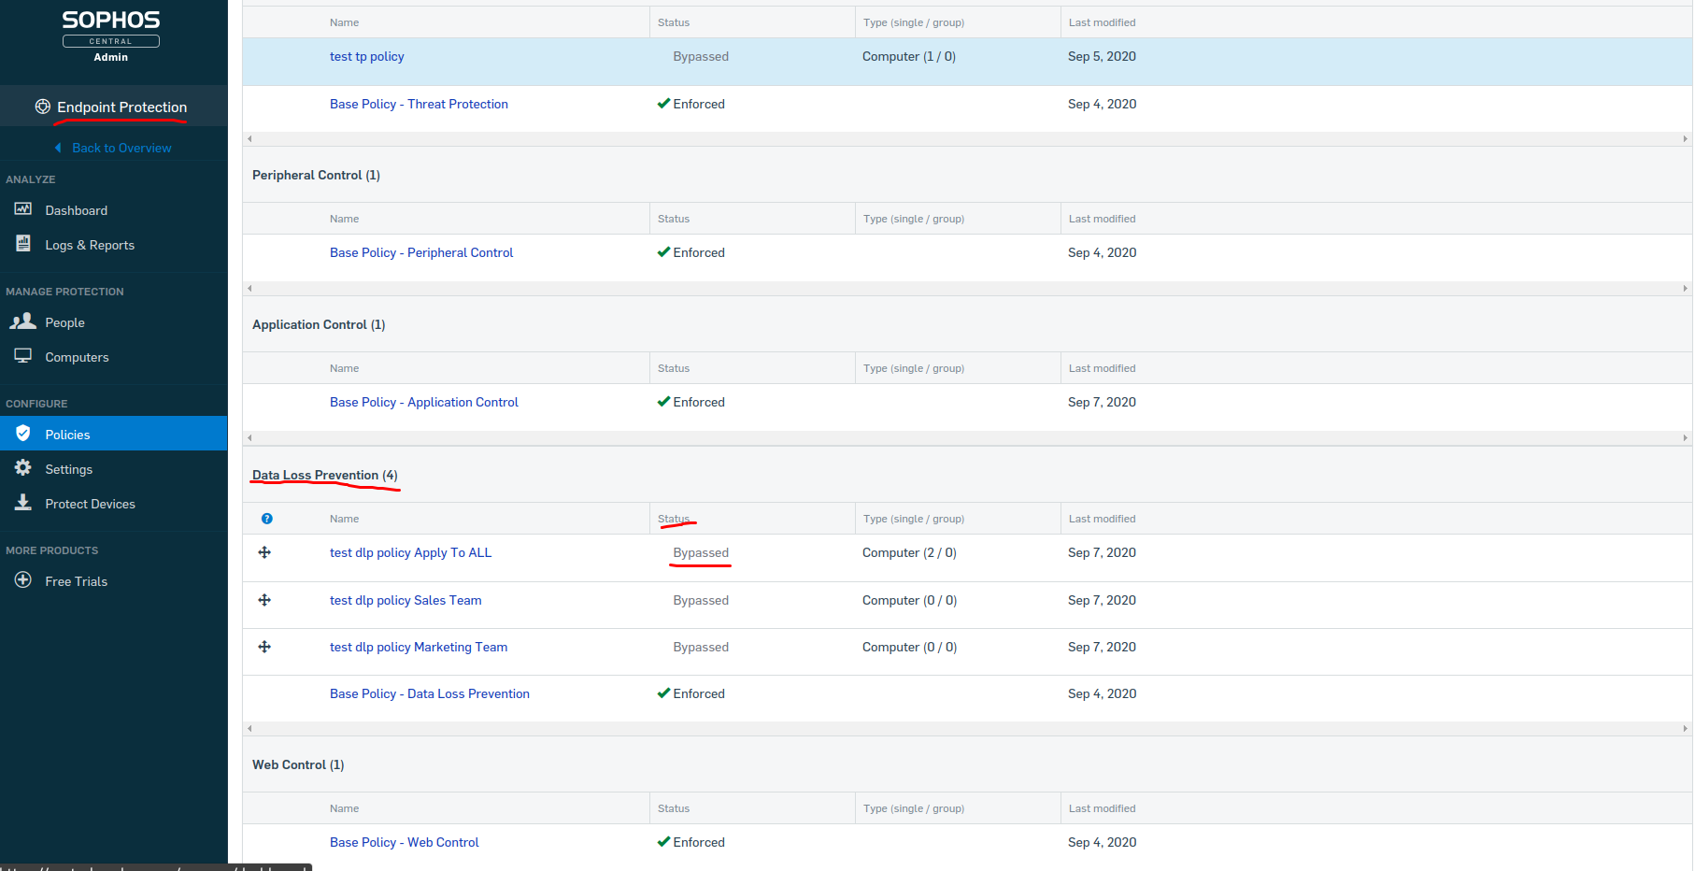Click the Back to Overview arrow icon
Screen dimensions: 1694x871
58,148
